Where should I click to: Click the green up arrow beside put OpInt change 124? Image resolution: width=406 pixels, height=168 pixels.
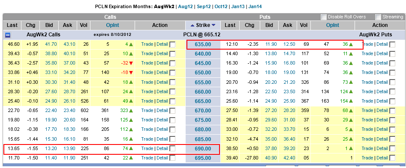[351, 91]
